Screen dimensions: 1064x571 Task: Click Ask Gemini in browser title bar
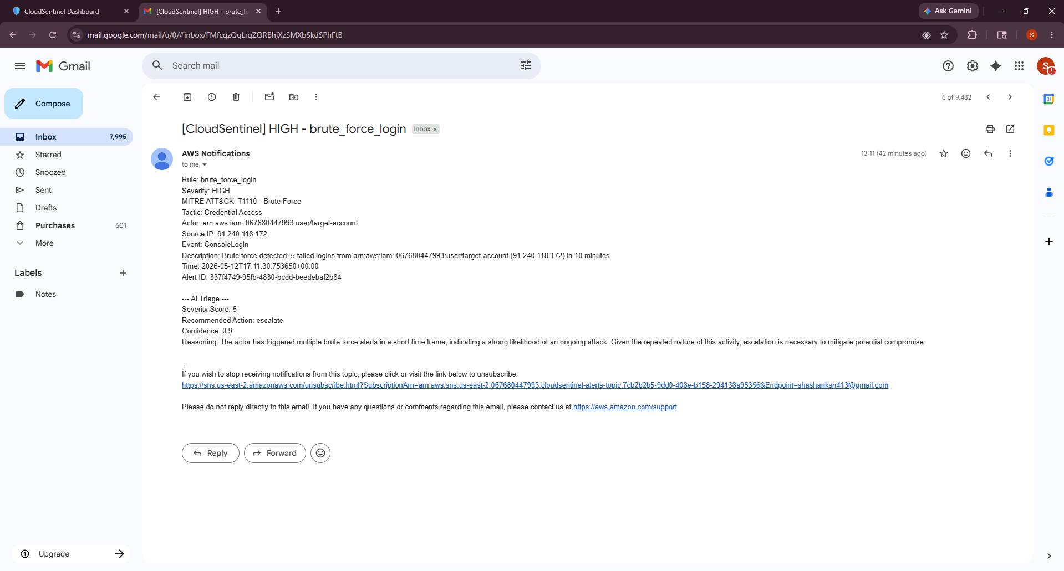948,11
